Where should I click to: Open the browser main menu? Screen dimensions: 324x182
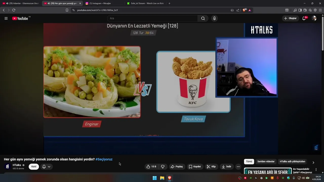320,10
